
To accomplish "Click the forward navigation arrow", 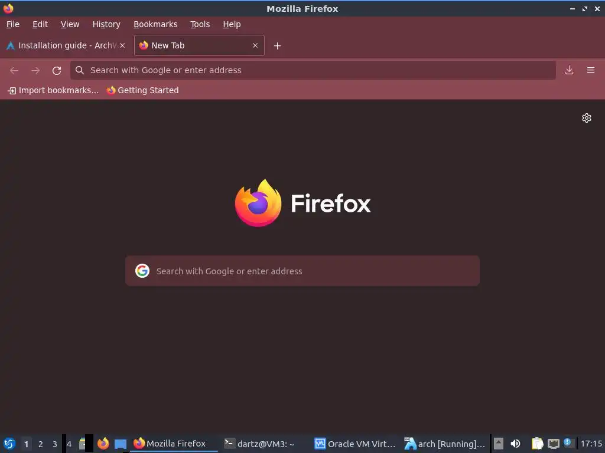I will pos(35,70).
